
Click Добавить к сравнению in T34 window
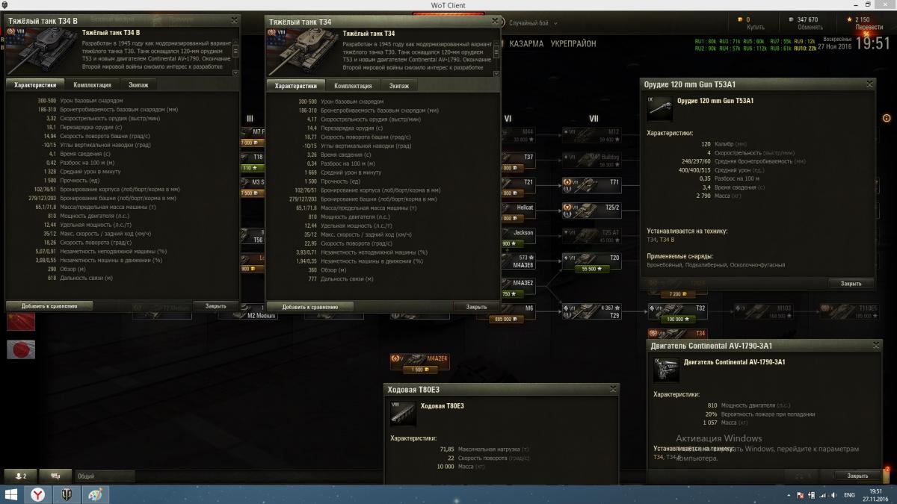click(x=310, y=306)
